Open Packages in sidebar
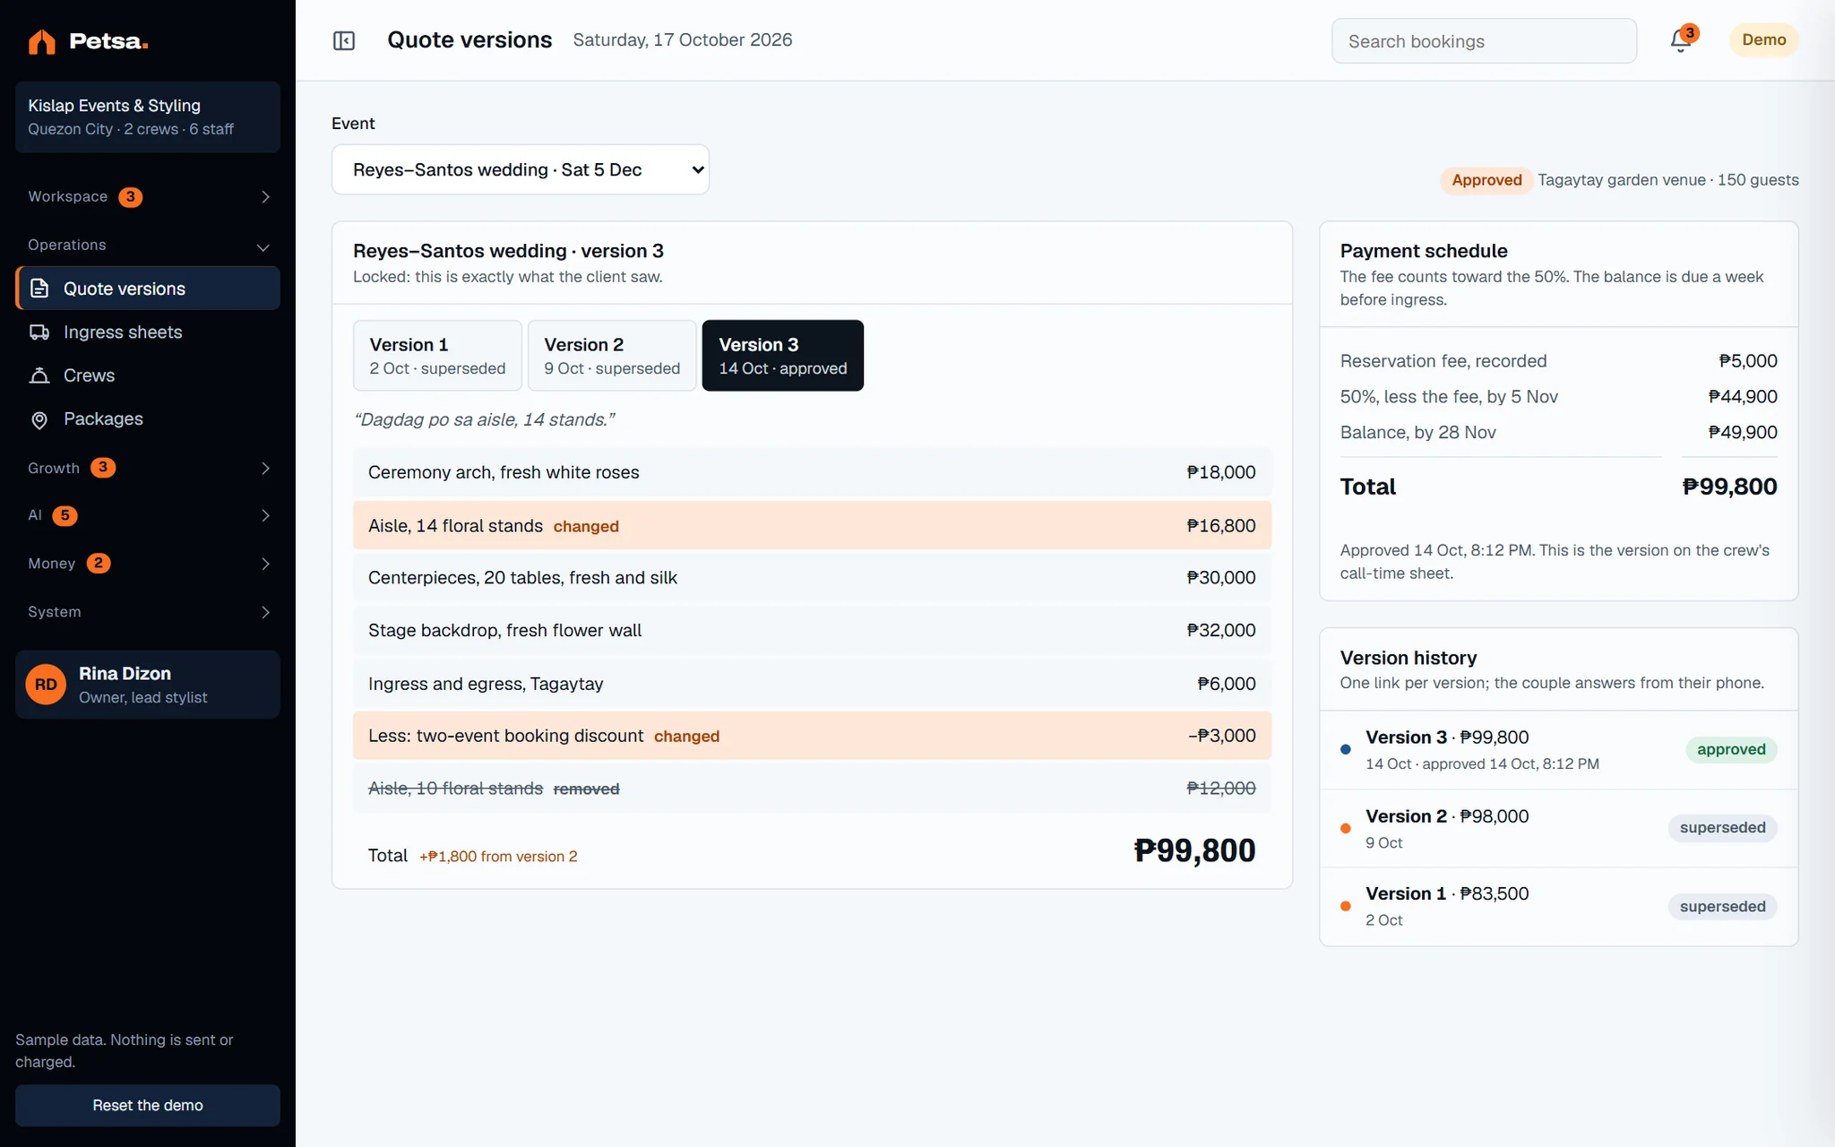 [148, 419]
